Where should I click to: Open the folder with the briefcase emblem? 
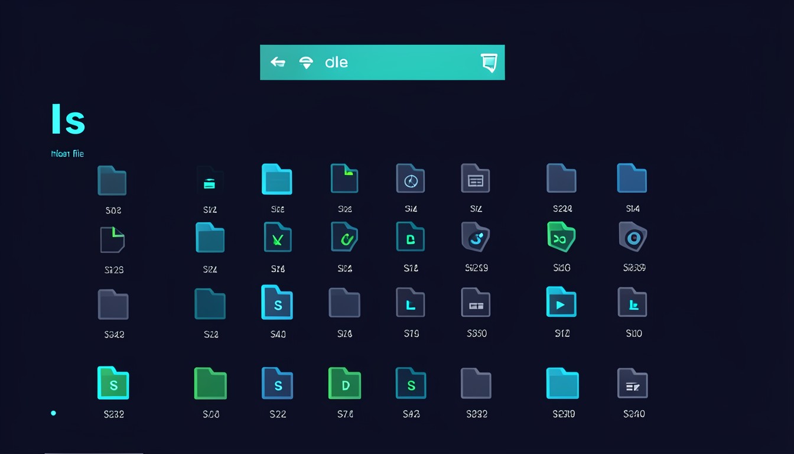(x=210, y=180)
